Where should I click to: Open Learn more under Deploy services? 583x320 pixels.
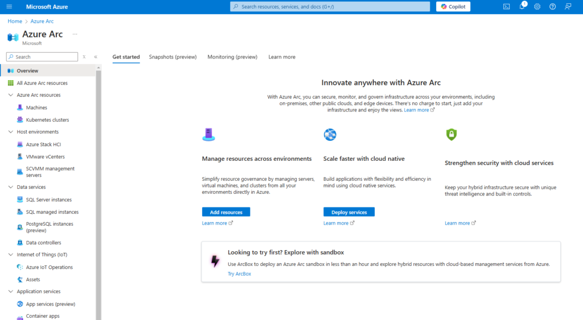pyautogui.click(x=339, y=223)
